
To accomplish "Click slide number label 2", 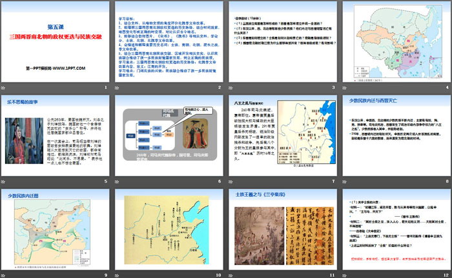I will click(220, 87).
